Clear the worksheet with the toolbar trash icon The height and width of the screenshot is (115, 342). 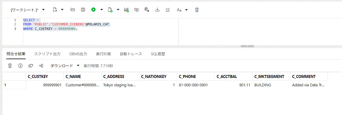click(x=197, y=10)
